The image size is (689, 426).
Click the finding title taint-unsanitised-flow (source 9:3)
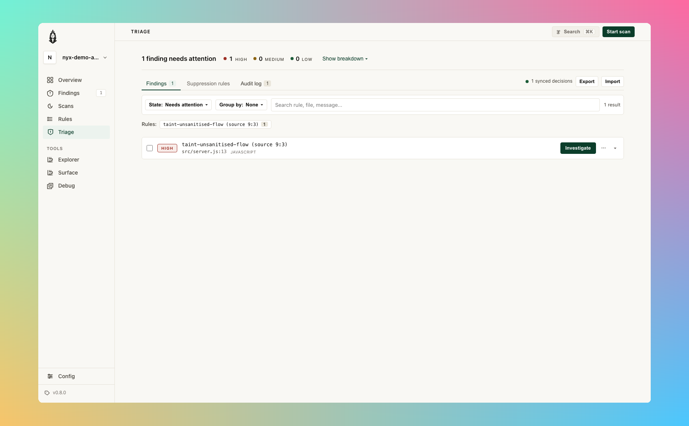(235, 144)
